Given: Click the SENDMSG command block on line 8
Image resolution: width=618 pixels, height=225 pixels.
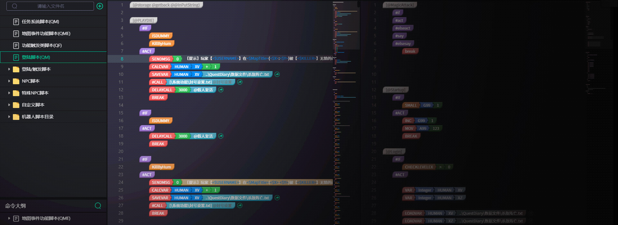Looking at the screenshot, I should tap(161, 59).
